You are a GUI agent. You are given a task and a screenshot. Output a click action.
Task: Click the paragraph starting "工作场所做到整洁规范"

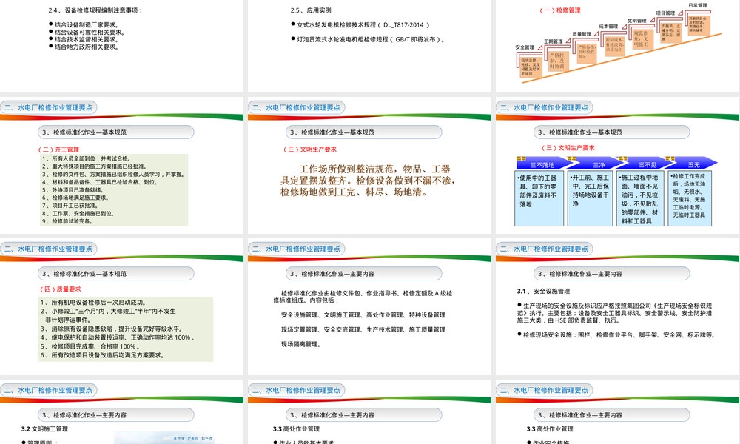368,181
